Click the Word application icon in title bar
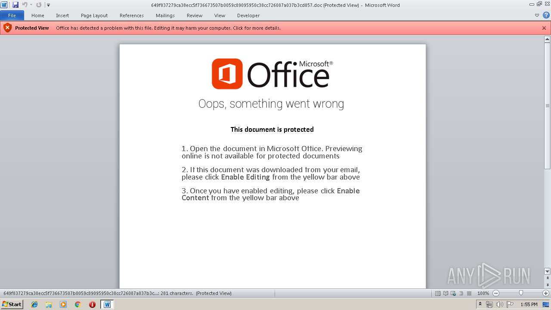 point(4,5)
